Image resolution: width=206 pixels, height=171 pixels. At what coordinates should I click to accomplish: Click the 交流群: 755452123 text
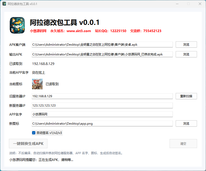(x=146, y=31)
